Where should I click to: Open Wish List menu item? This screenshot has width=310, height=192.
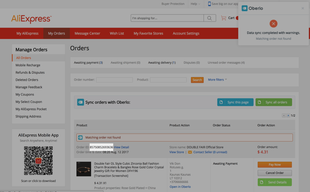(x=117, y=33)
